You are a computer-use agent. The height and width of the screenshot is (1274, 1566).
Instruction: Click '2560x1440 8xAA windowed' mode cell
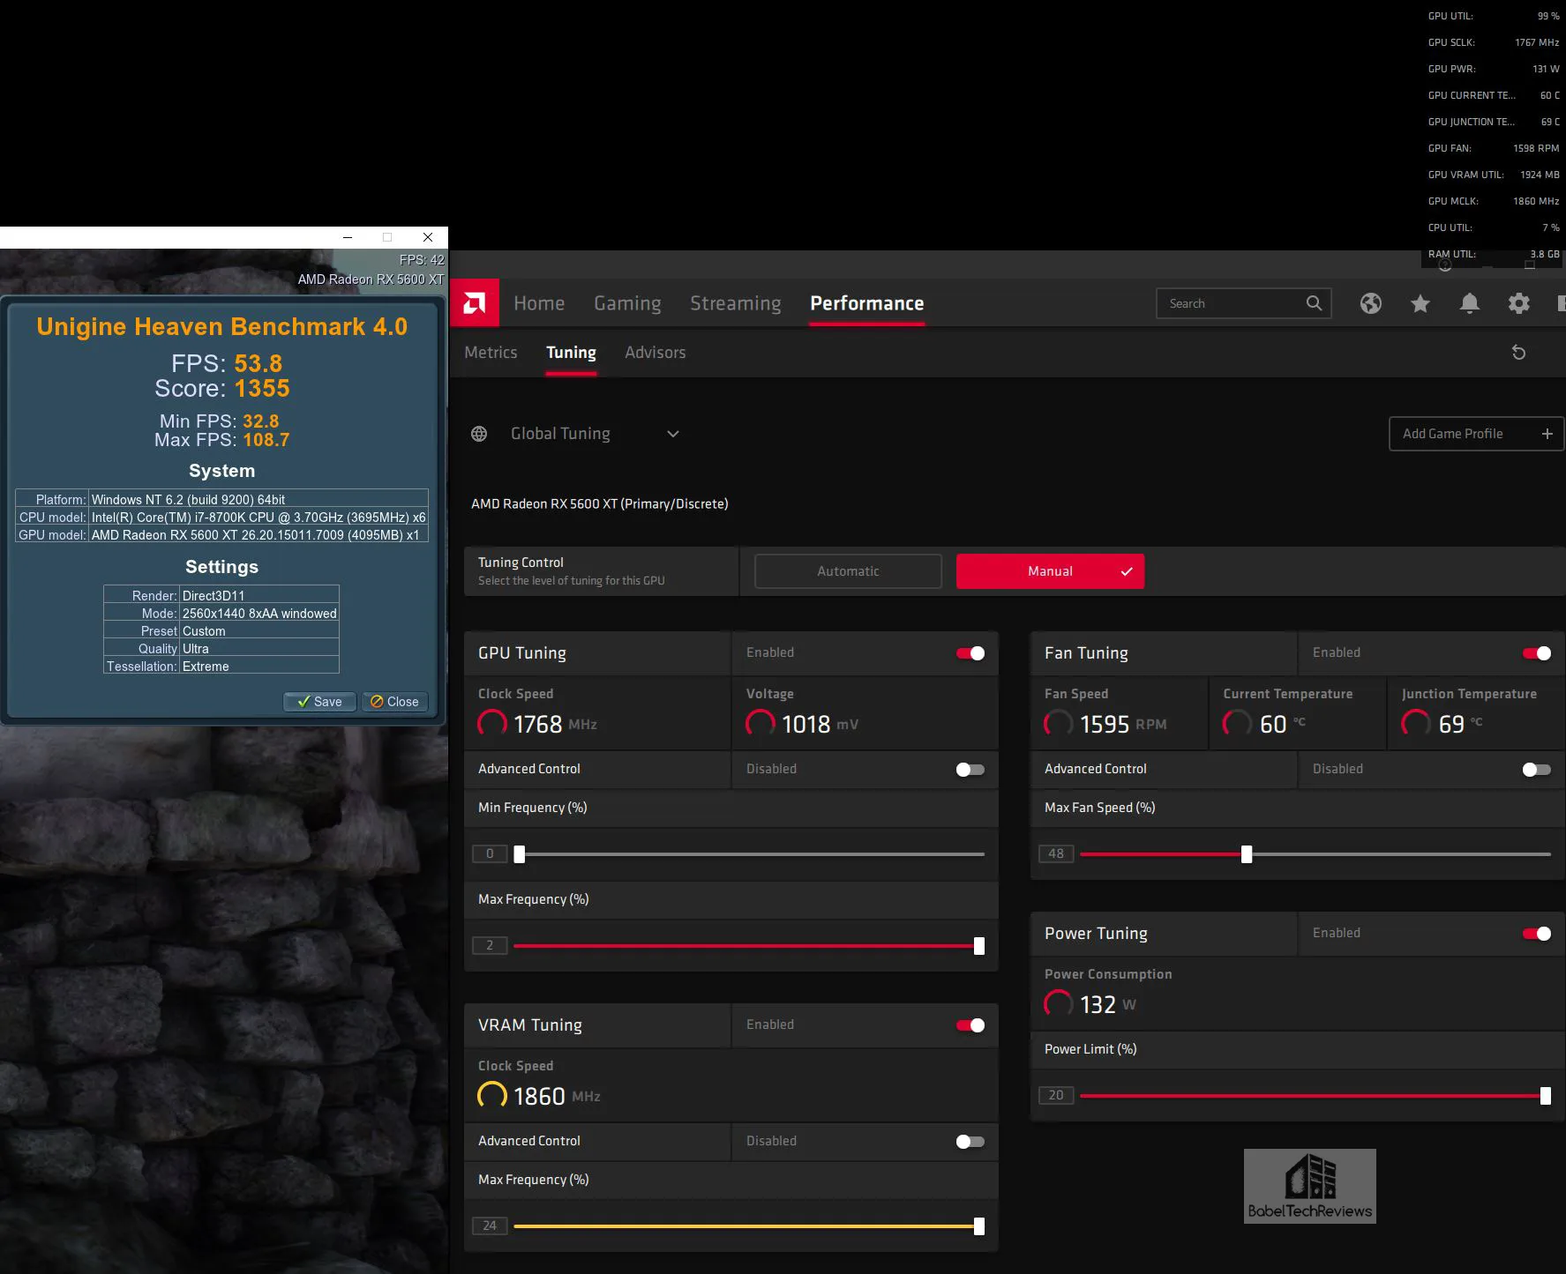click(259, 614)
